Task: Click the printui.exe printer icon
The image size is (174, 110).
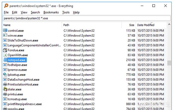Action: pyautogui.click(x=5, y=94)
